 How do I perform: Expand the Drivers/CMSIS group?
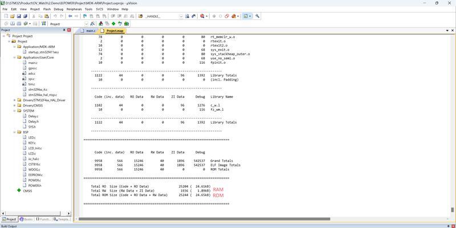pos(15,105)
